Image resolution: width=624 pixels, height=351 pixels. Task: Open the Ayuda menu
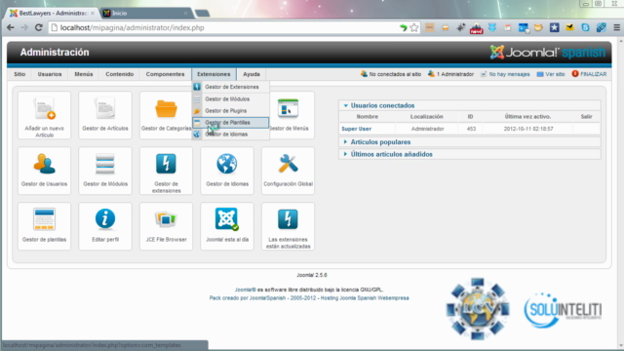click(252, 74)
